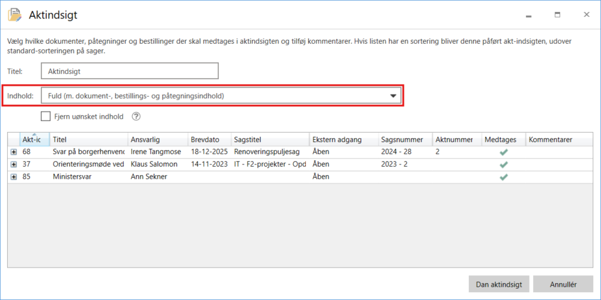Enable the Fjern uønsket indhold checkbox
The width and height of the screenshot is (601, 300).
pyautogui.click(x=46, y=117)
